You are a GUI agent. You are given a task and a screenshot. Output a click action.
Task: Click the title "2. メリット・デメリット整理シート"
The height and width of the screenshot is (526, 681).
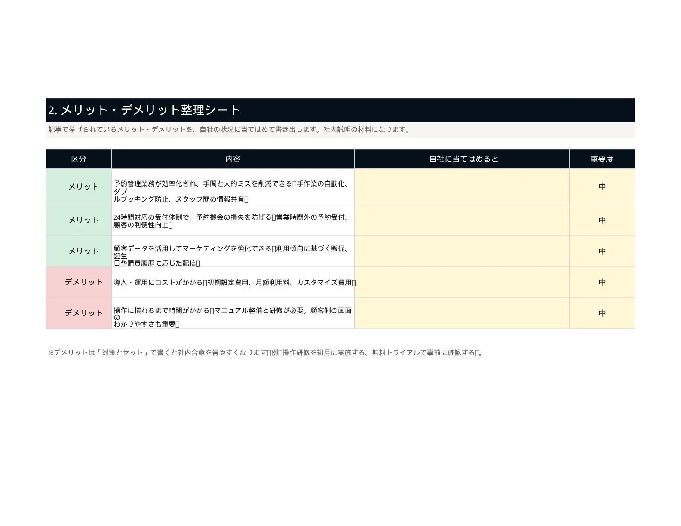pos(144,110)
